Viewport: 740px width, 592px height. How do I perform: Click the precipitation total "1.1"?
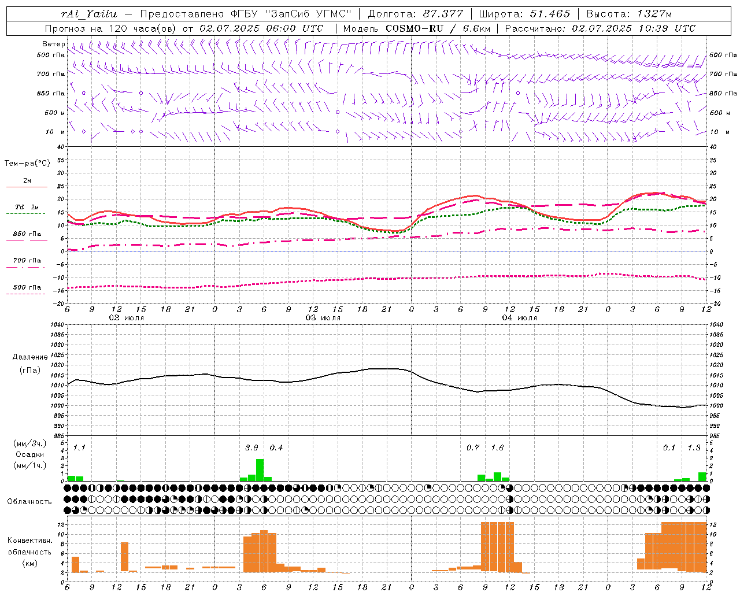[79, 448]
